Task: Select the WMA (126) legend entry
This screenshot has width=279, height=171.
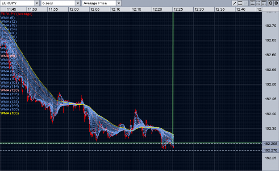Action: pos(10,94)
